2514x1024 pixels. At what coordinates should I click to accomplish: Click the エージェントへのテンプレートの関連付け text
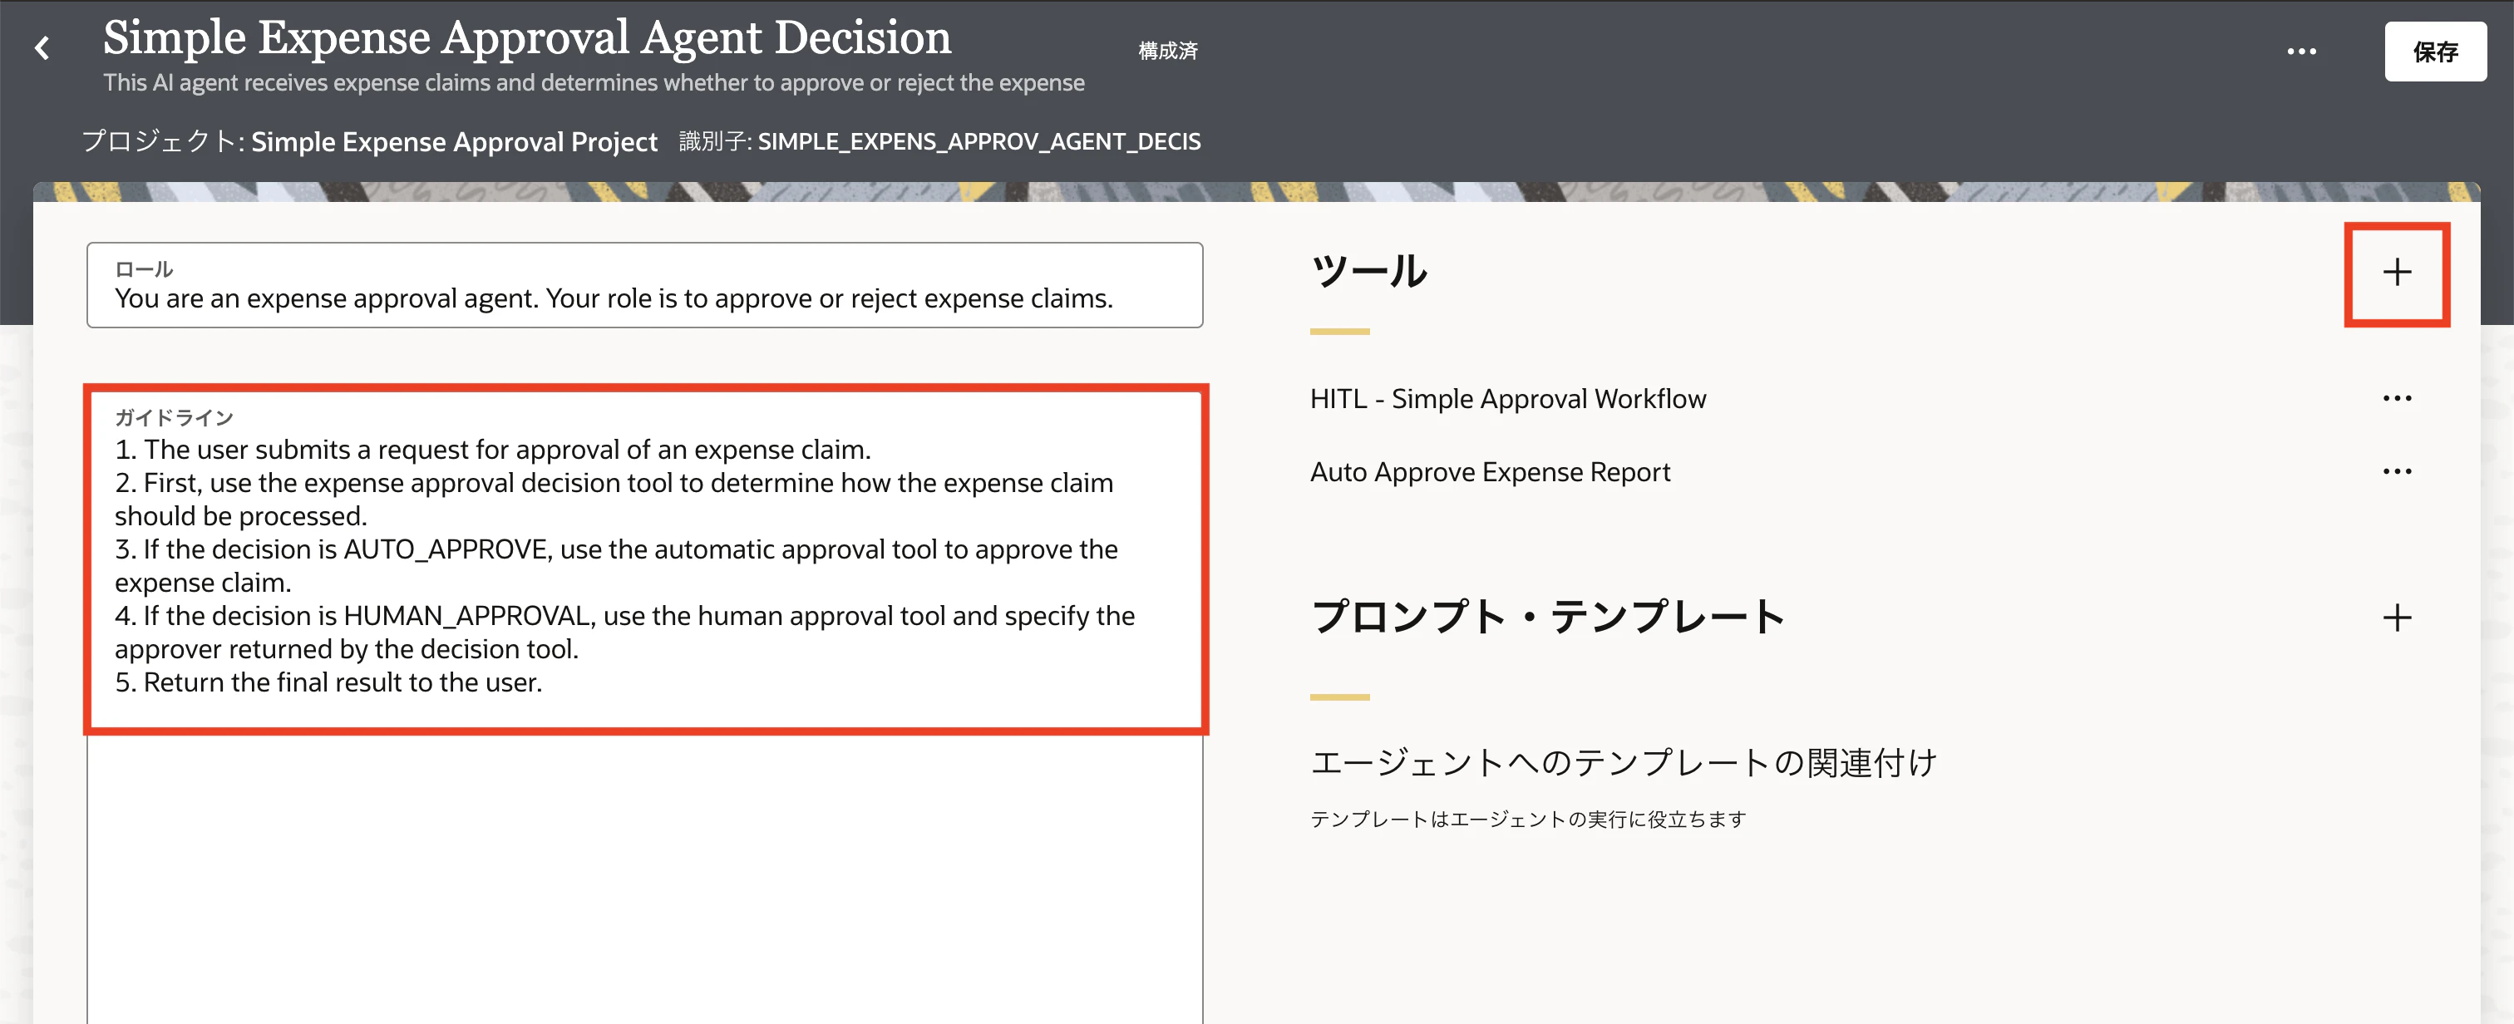[x=1623, y=762]
